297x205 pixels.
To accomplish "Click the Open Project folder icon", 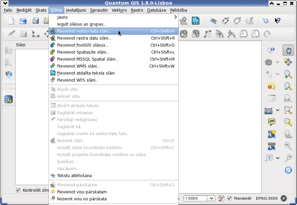I will tap(23, 21).
